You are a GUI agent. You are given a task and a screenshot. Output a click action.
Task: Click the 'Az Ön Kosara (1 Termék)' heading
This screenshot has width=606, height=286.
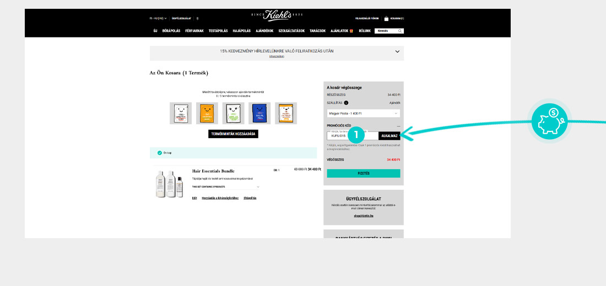(179, 73)
